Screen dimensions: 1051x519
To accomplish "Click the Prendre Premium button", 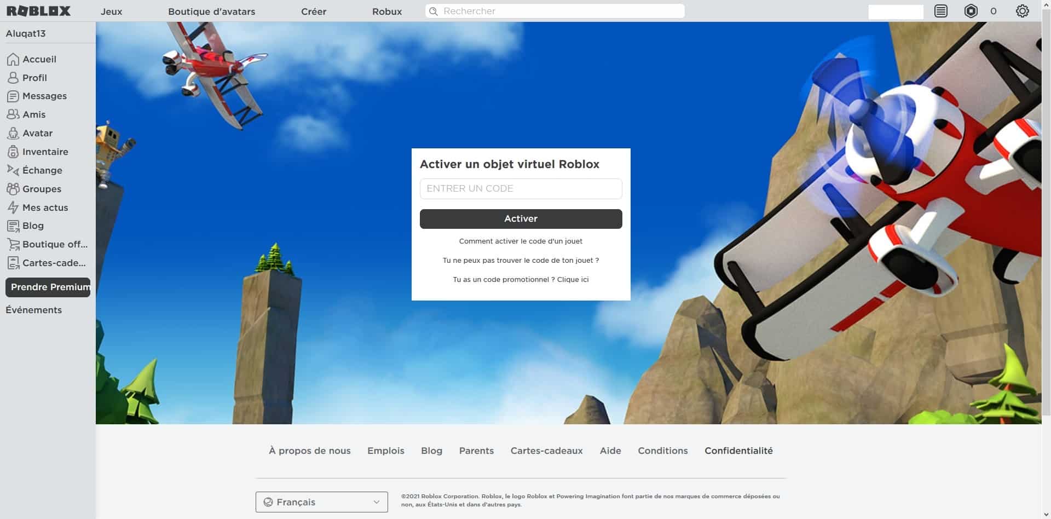I will click(48, 287).
